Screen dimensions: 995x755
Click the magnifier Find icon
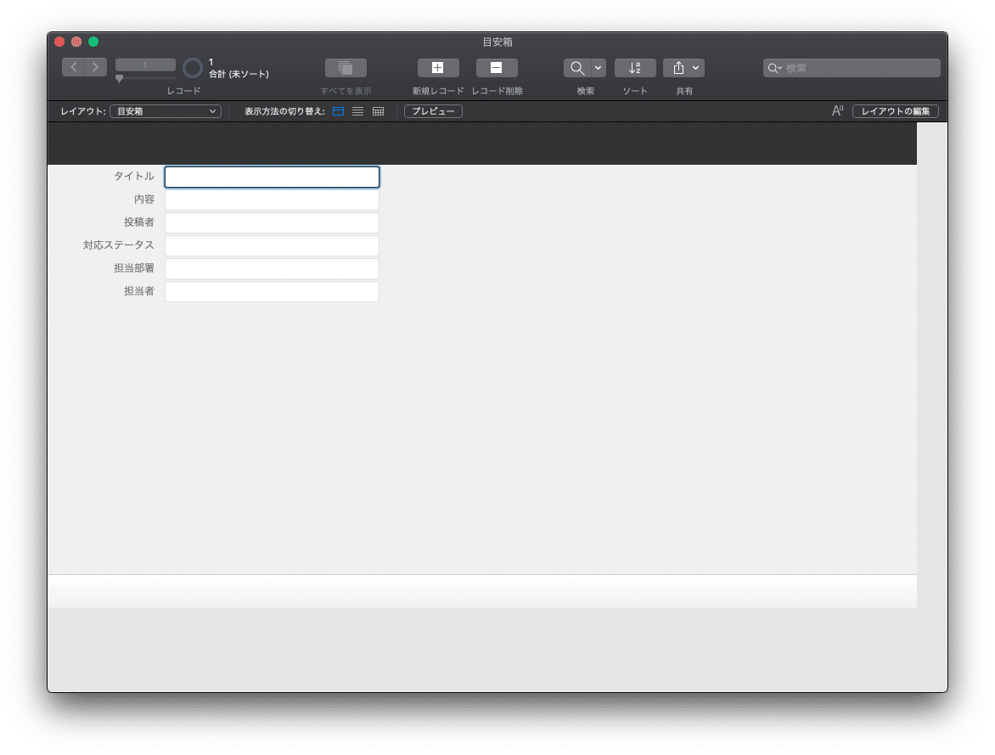pyautogui.click(x=576, y=68)
